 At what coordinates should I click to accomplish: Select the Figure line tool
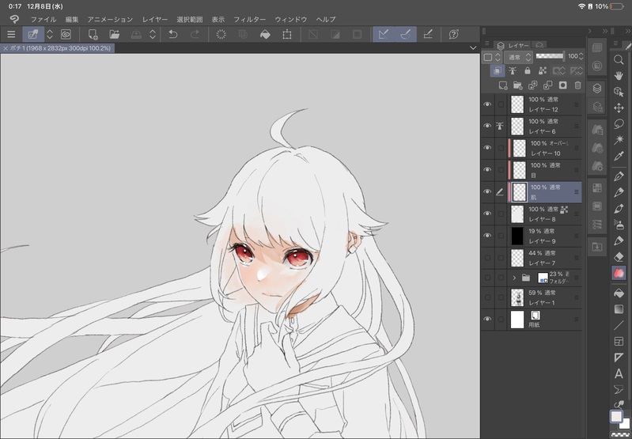(619, 325)
